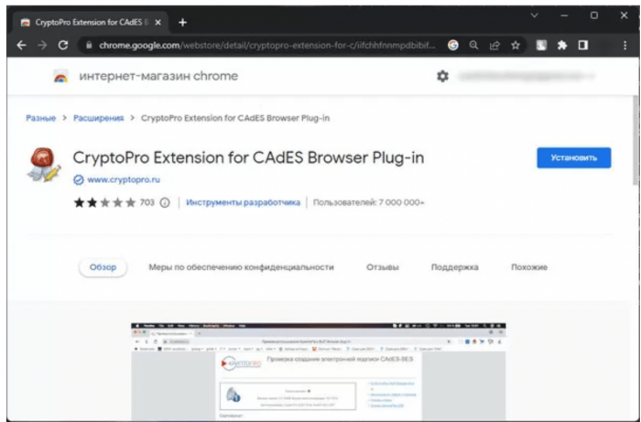Go back with the browser back arrow
641x422 pixels.
pyautogui.click(x=21, y=46)
